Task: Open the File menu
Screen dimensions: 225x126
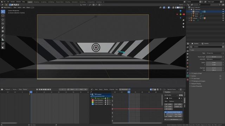Action: [5, 2]
